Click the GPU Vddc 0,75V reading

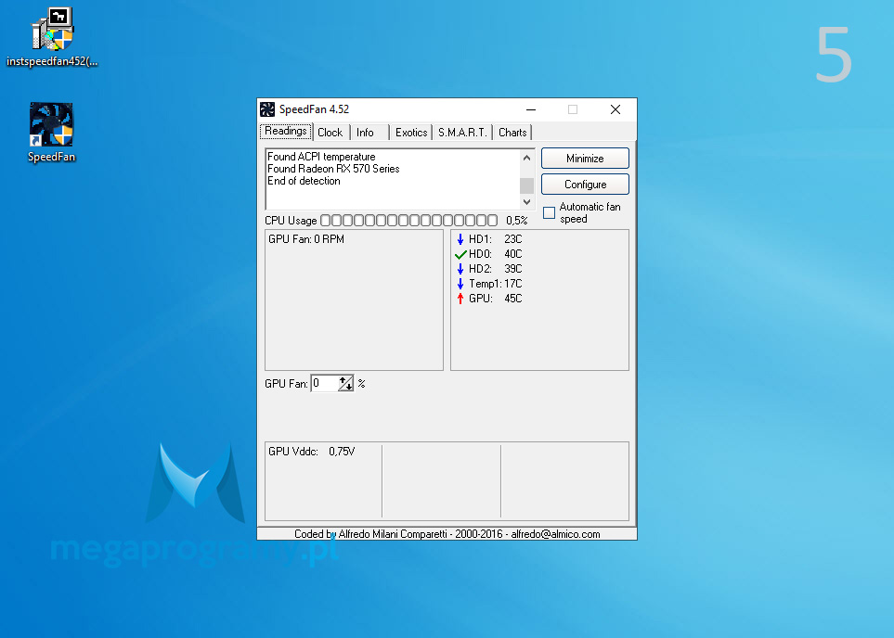tap(312, 452)
